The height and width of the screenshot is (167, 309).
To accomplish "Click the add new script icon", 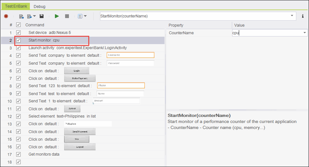I will click(x=22, y=16).
